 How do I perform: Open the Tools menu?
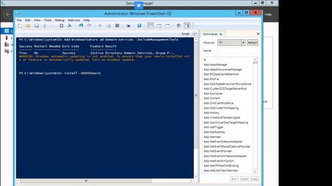point(48,20)
